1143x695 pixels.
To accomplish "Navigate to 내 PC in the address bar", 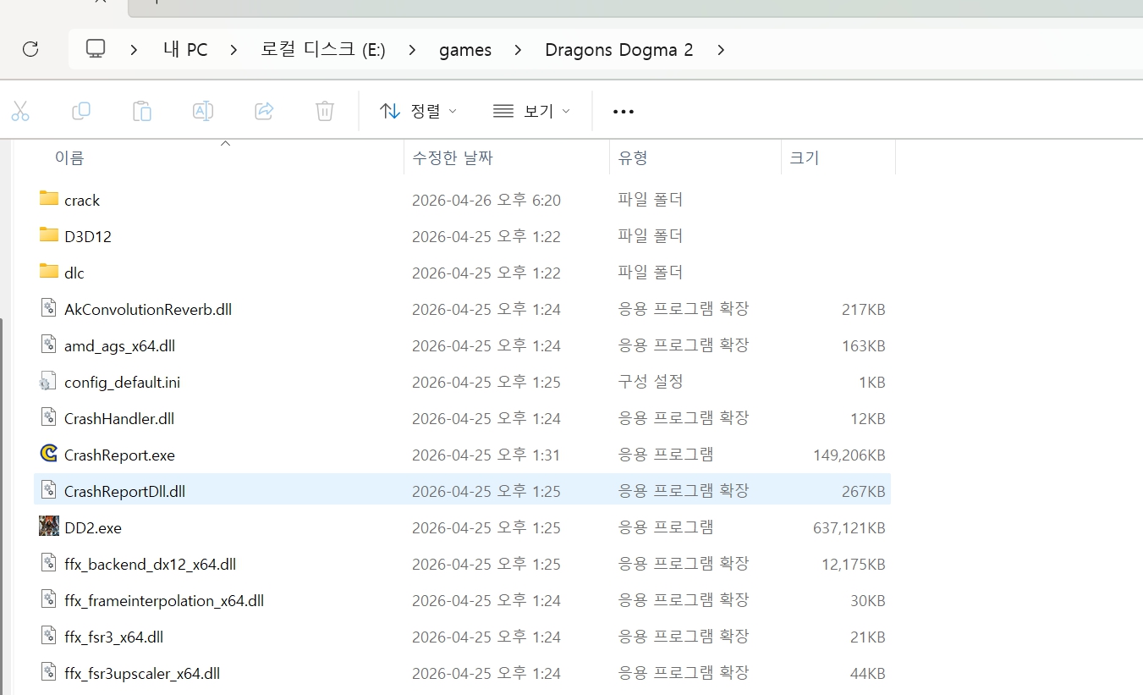I will tap(184, 49).
